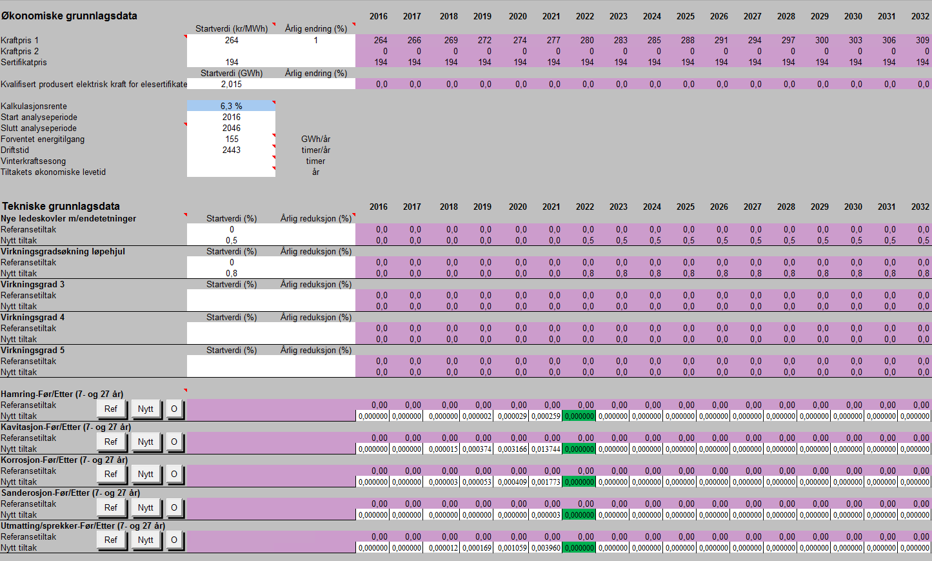
Task: Click the O button under Utmatting/sprekker-Før/Etter
Action: [x=174, y=540]
